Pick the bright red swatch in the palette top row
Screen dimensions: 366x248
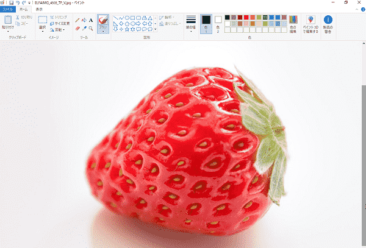(246, 17)
